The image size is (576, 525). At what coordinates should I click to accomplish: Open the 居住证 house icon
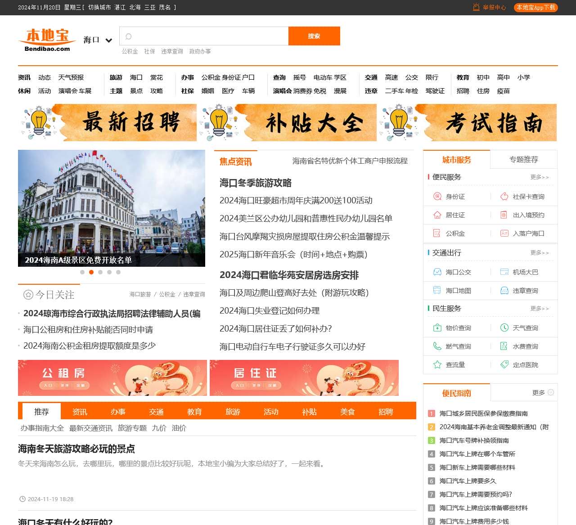(437, 215)
